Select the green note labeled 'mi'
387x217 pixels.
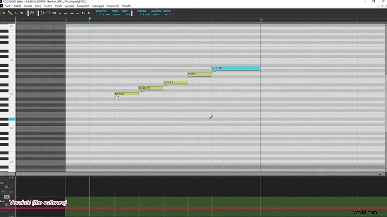(x=199, y=74)
